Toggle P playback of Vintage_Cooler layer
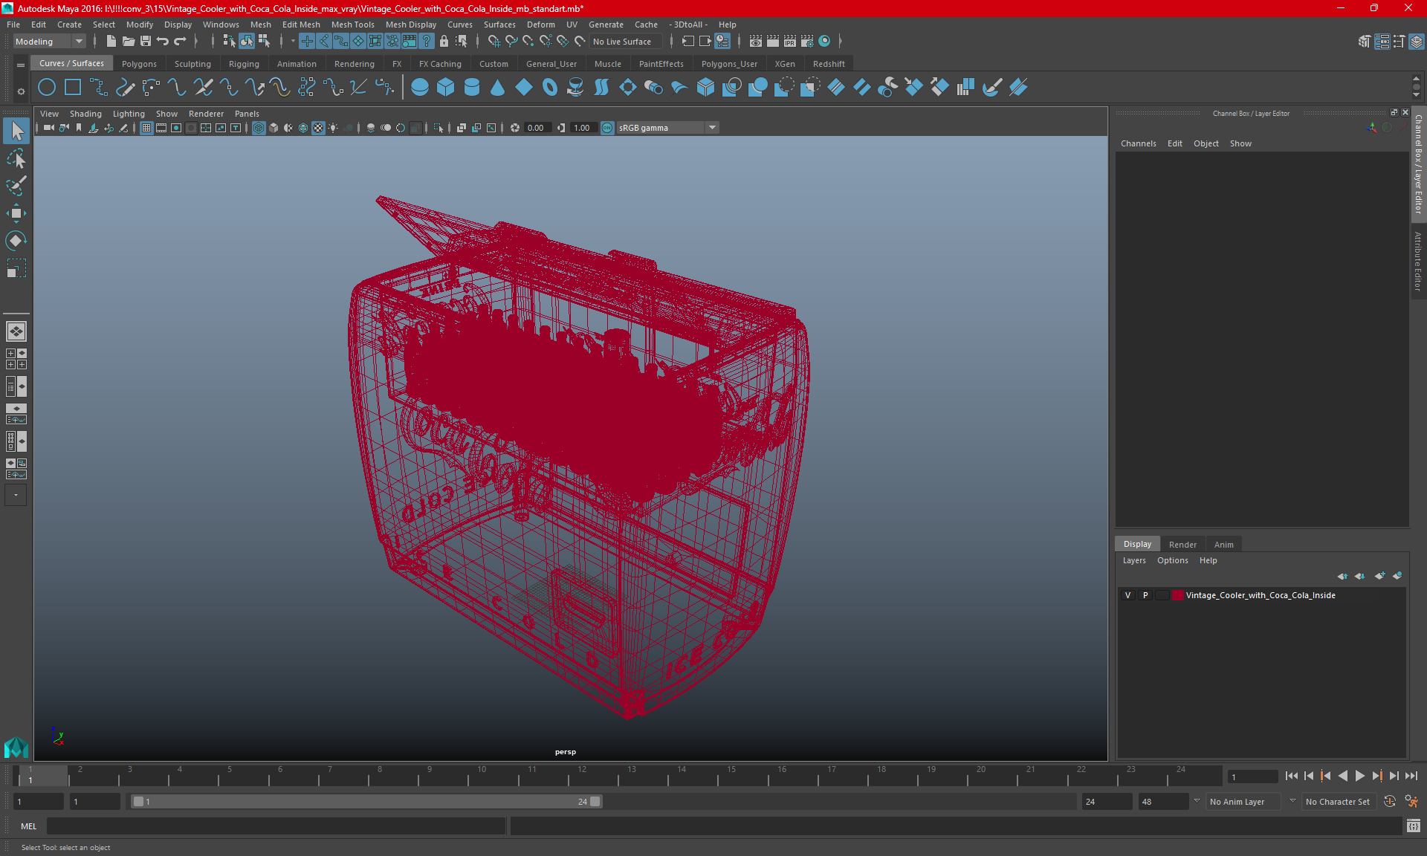 pos(1145,595)
